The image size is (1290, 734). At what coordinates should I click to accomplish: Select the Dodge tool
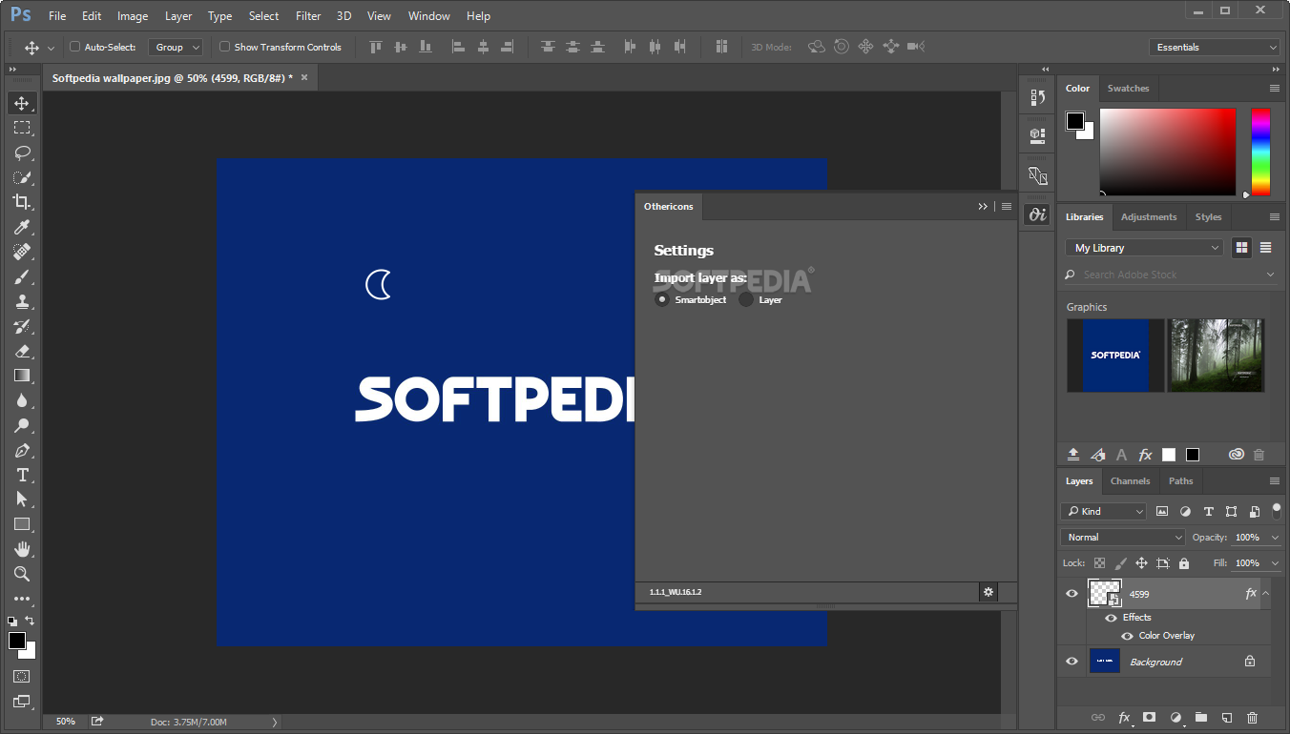[x=21, y=425]
